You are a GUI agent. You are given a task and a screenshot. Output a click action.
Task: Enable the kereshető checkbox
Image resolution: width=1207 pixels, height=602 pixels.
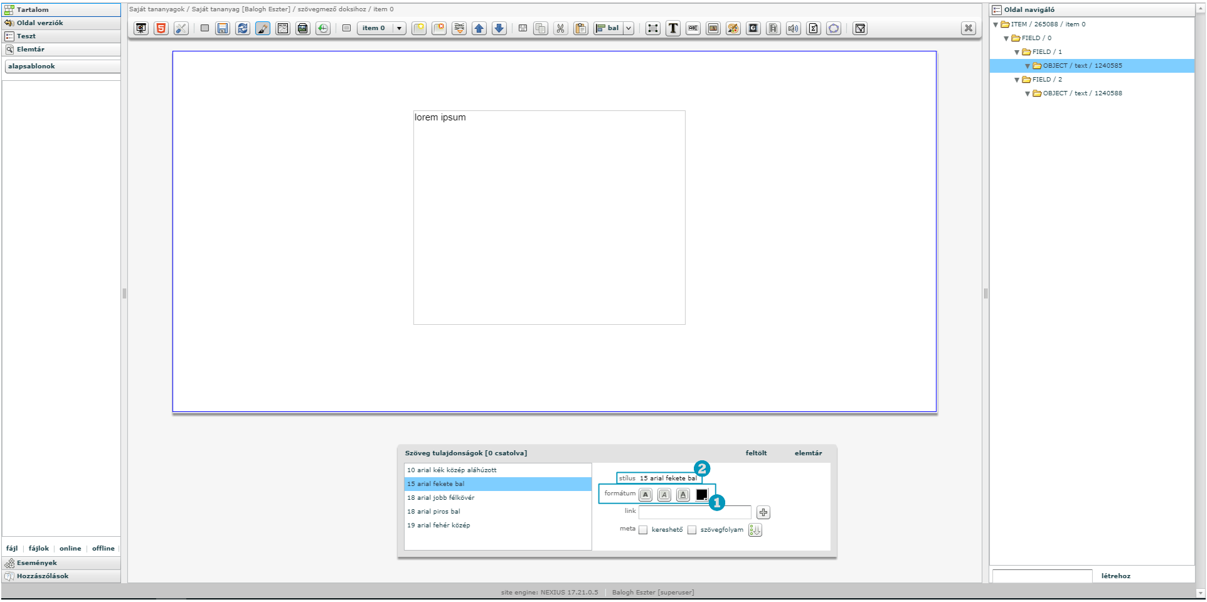(x=643, y=530)
